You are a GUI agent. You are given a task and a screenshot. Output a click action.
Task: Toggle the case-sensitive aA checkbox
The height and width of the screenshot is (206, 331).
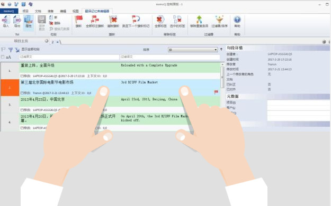(3, 57)
